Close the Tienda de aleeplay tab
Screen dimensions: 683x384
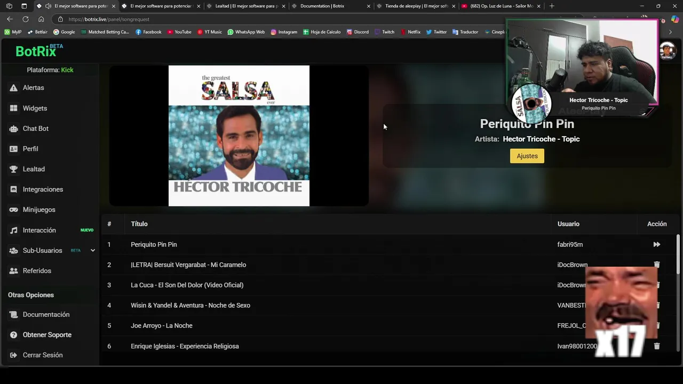(x=453, y=6)
